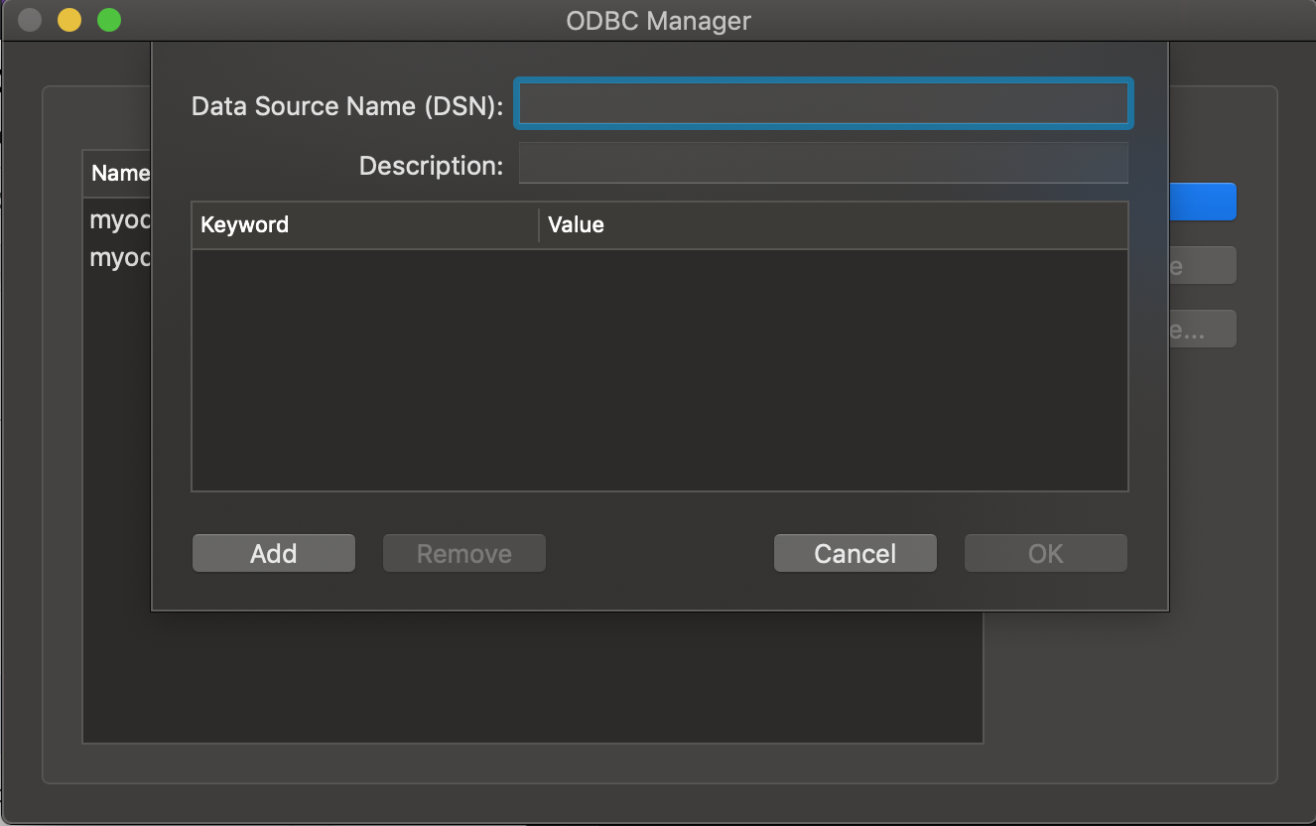This screenshot has height=826, width=1316.
Task: Click the Remove button below the keyword table
Action: [x=464, y=553]
